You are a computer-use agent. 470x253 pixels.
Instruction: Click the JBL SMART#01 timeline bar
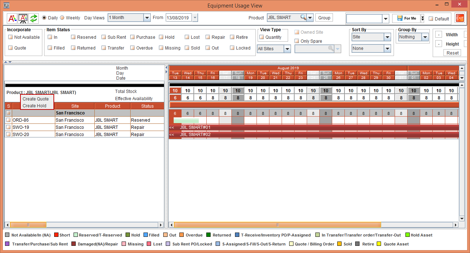[314, 127]
